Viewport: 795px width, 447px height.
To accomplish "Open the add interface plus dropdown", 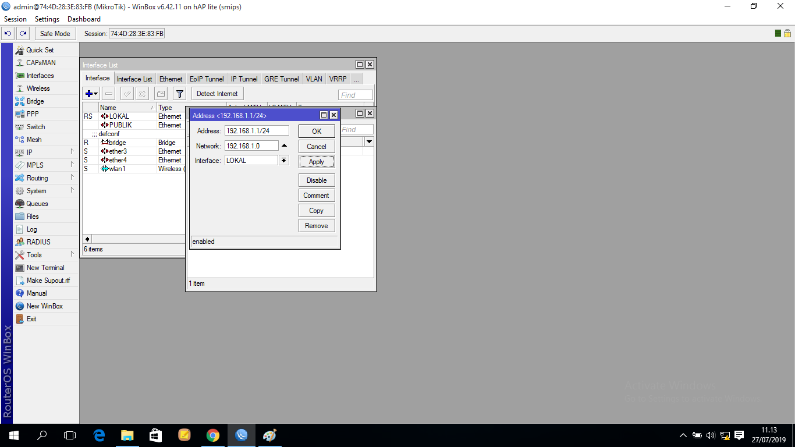I will [91, 94].
